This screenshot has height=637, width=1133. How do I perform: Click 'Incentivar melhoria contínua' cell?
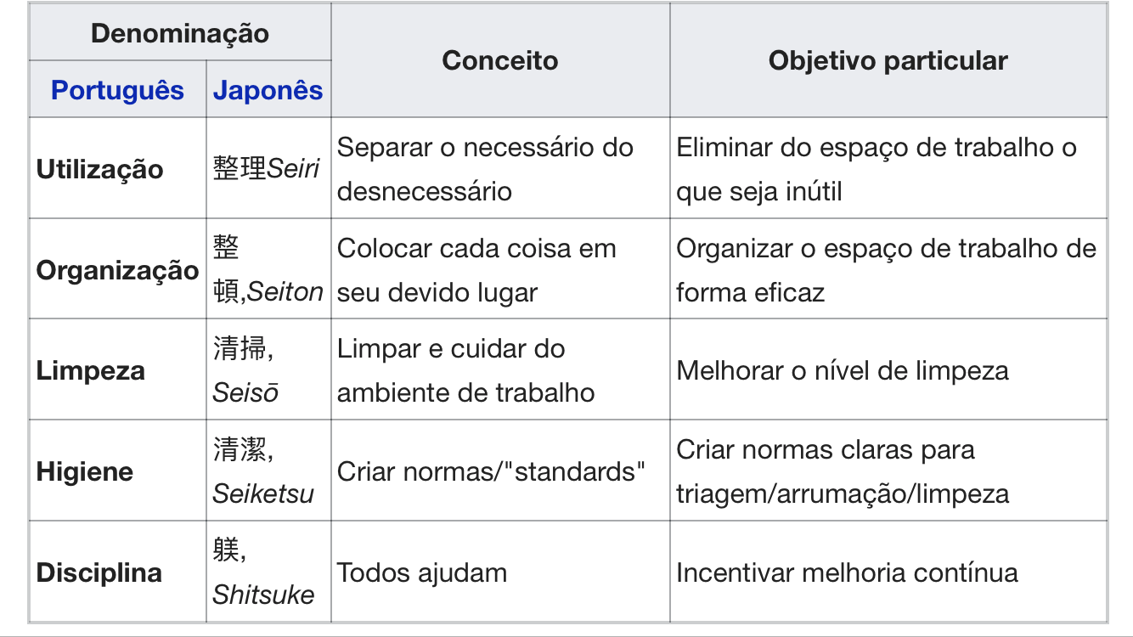click(x=888, y=572)
